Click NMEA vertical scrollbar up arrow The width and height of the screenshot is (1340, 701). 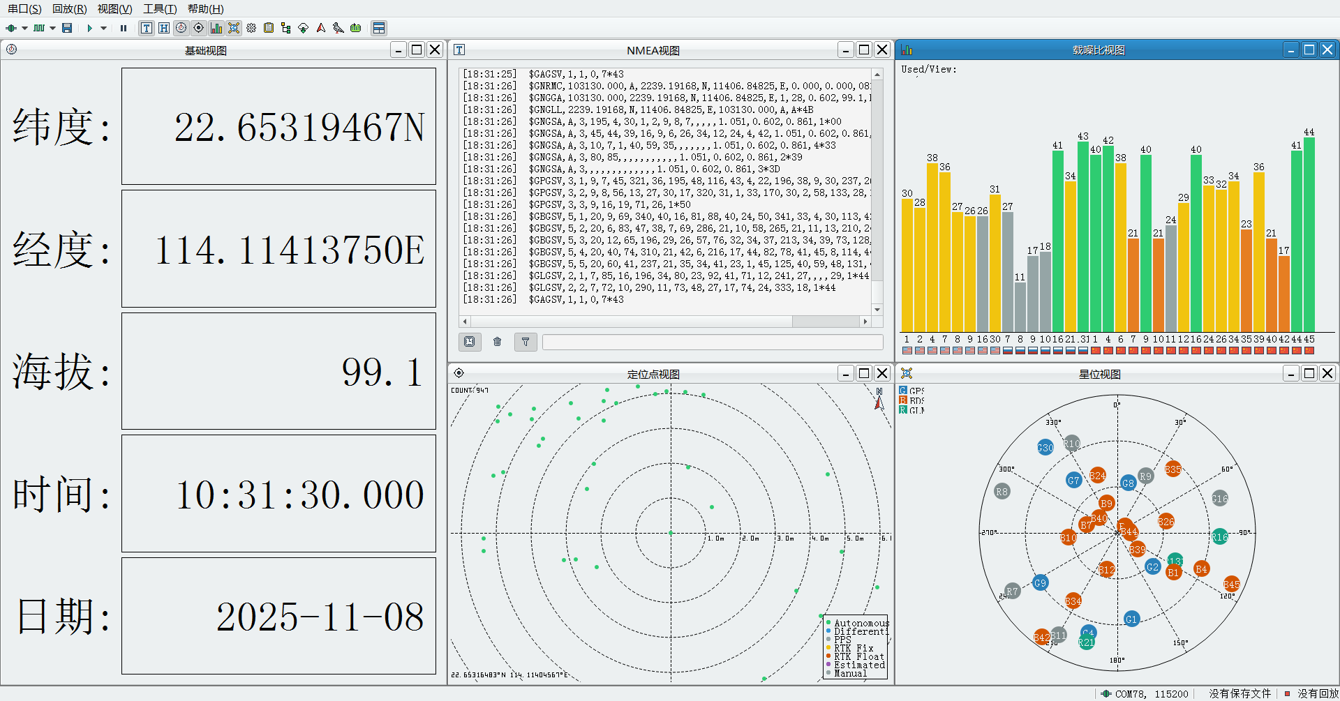(877, 74)
